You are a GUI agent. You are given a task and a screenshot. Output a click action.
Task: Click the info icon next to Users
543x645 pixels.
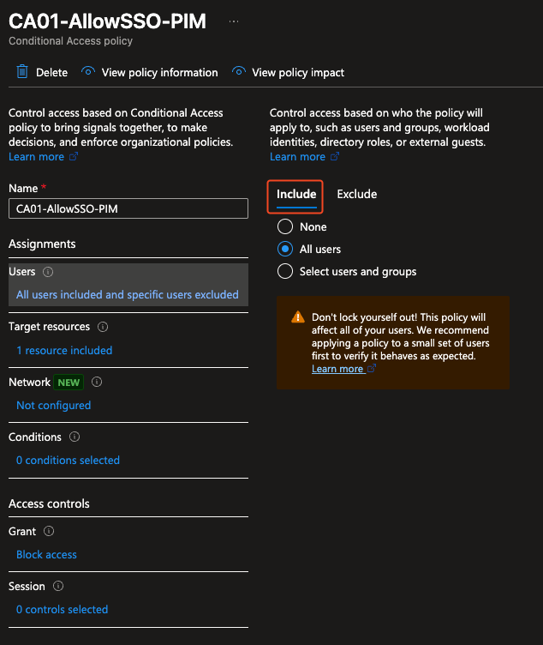[48, 272]
